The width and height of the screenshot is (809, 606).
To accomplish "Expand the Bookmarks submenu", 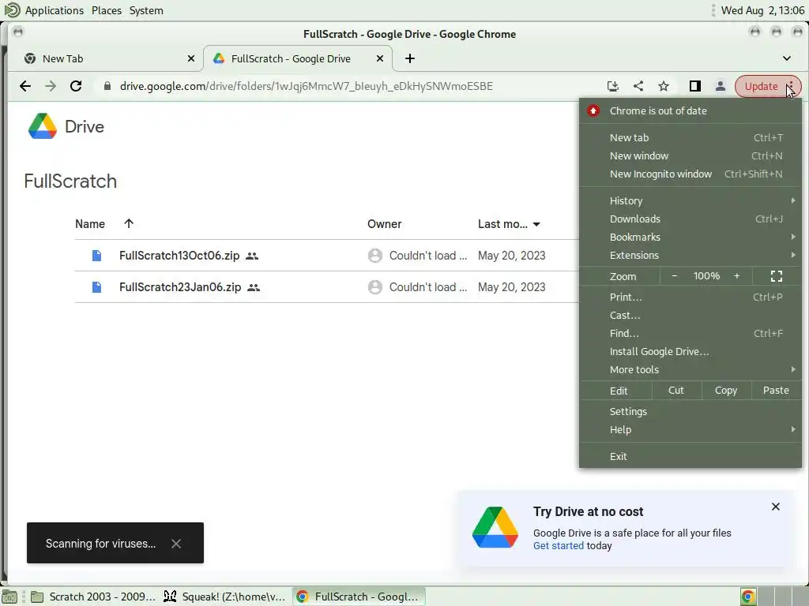I will 690,237.
